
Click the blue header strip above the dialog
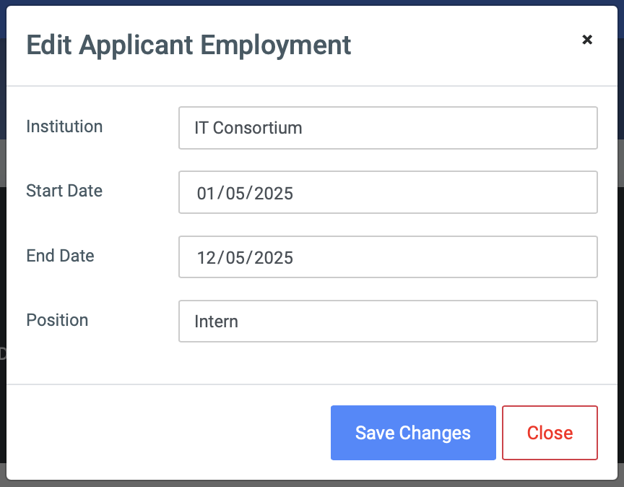[312, 2]
